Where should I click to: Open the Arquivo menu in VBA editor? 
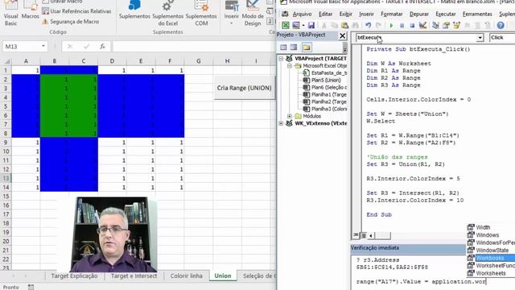pos(302,14)
